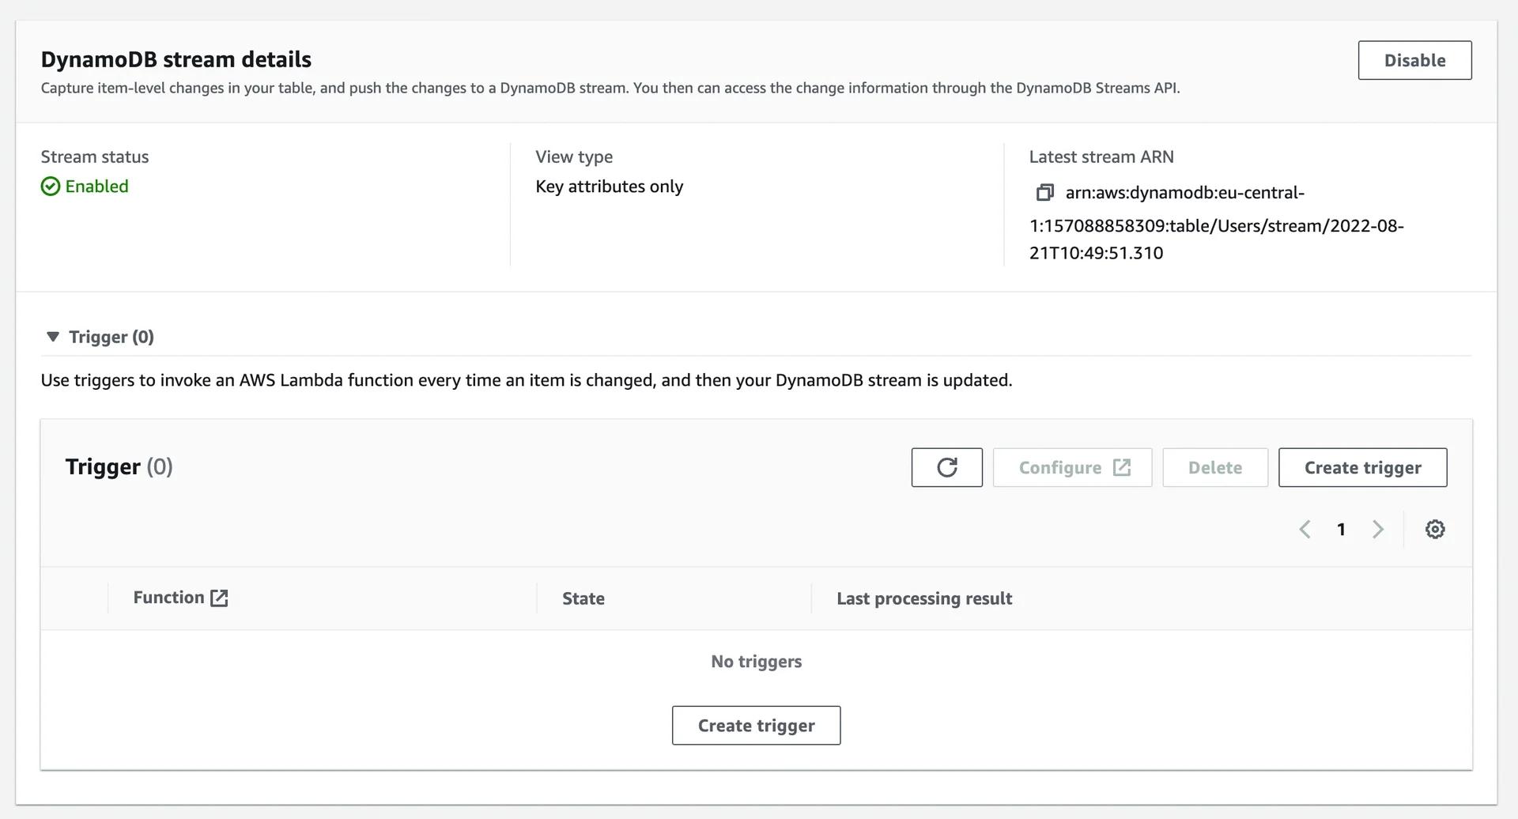This screenshot has height=819, width=1518.
Task: Click the stream ARN text
Action: click(1217, 223)
